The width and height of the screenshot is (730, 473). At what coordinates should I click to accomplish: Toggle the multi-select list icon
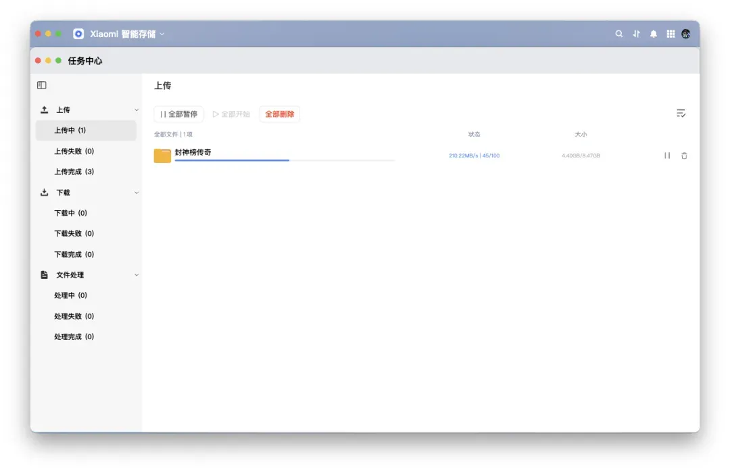pos(681,113)
